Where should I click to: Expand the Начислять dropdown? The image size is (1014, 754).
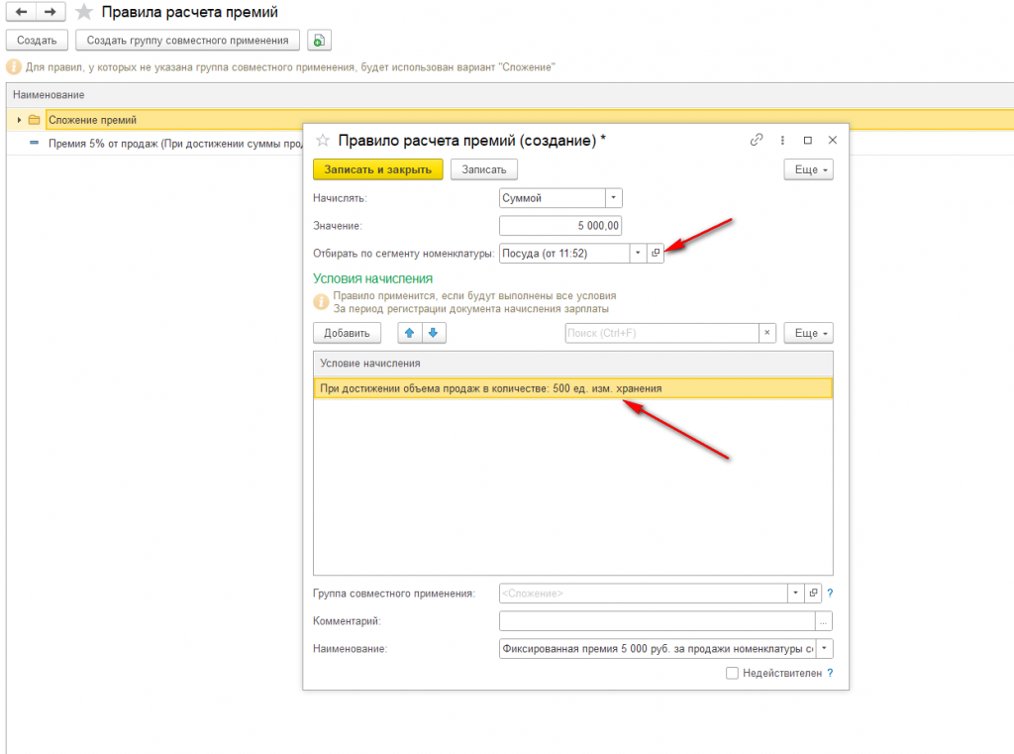[613, 198]
